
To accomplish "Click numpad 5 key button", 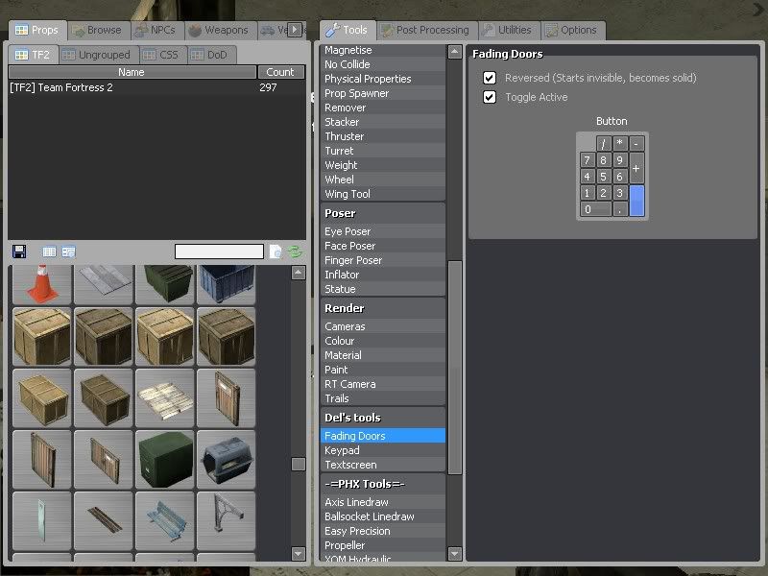I will coord(604,177).
